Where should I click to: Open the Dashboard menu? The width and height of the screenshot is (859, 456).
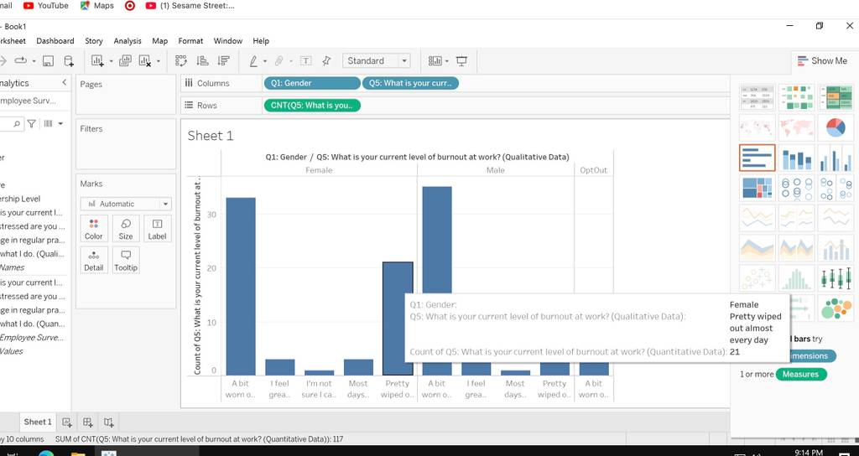coord(55,41)
